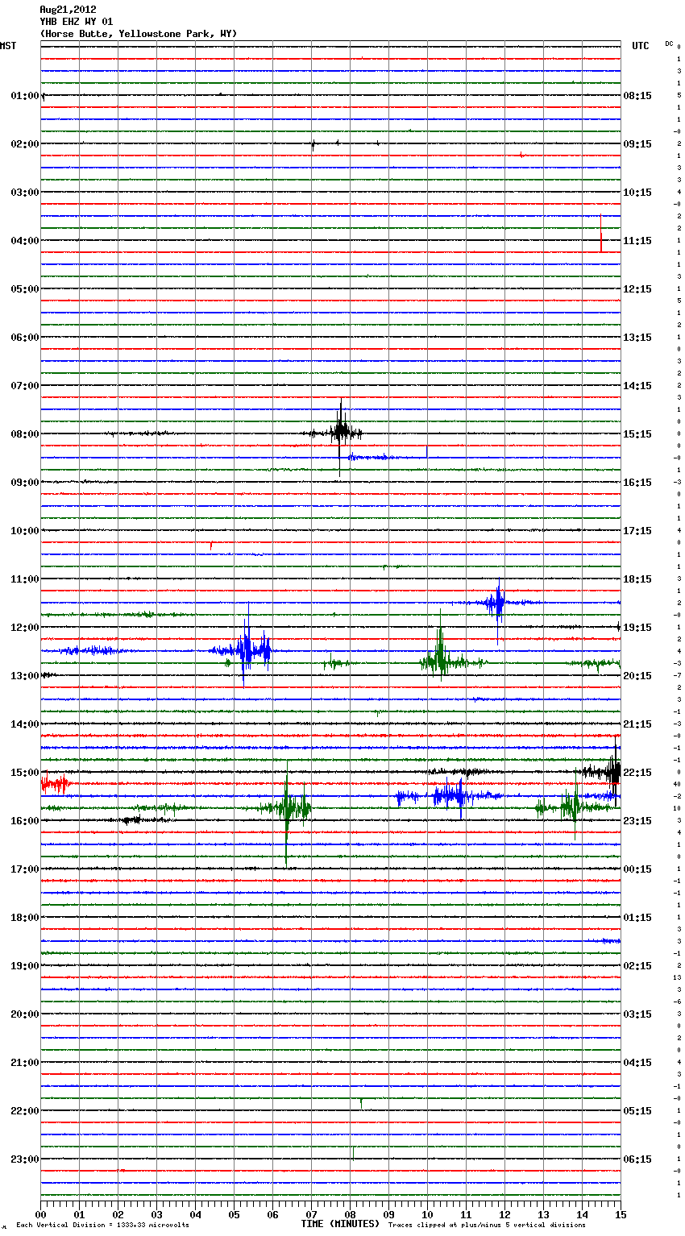Click minute 00 on the bottom axis

41,1214
